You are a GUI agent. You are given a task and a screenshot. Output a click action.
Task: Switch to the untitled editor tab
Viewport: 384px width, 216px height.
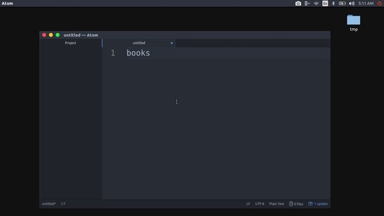(x=139, y=43)
